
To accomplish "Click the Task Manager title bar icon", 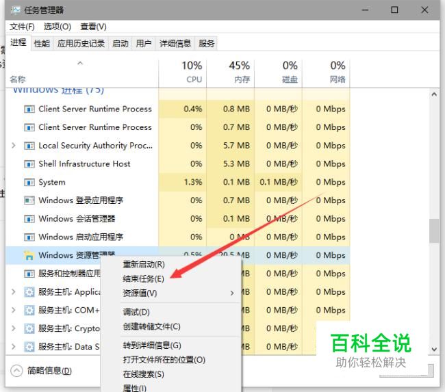I will pos(16,10).
